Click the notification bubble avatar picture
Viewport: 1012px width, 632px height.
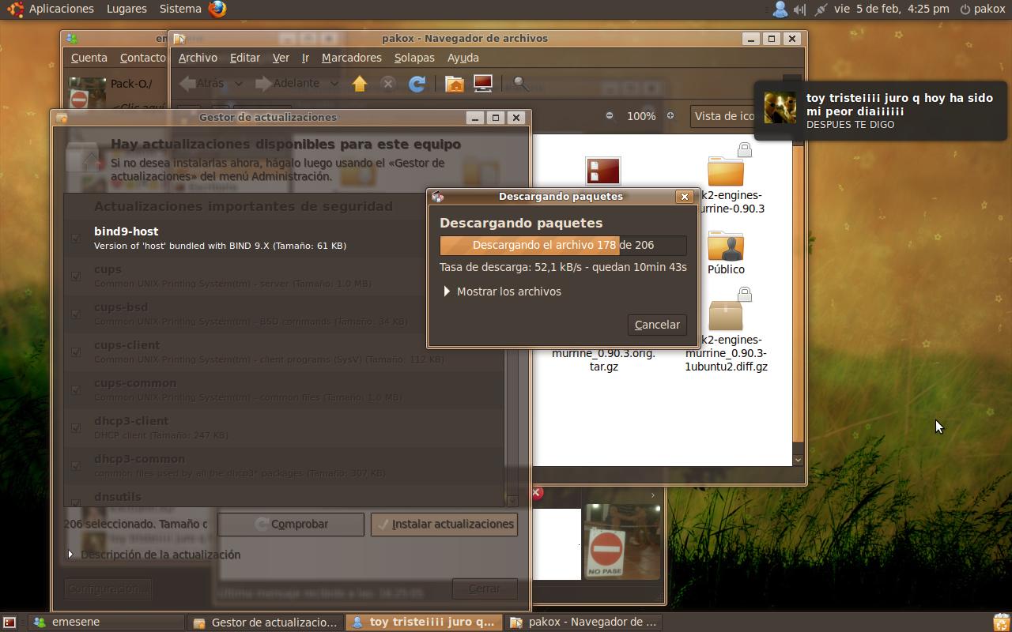(780, 107)
